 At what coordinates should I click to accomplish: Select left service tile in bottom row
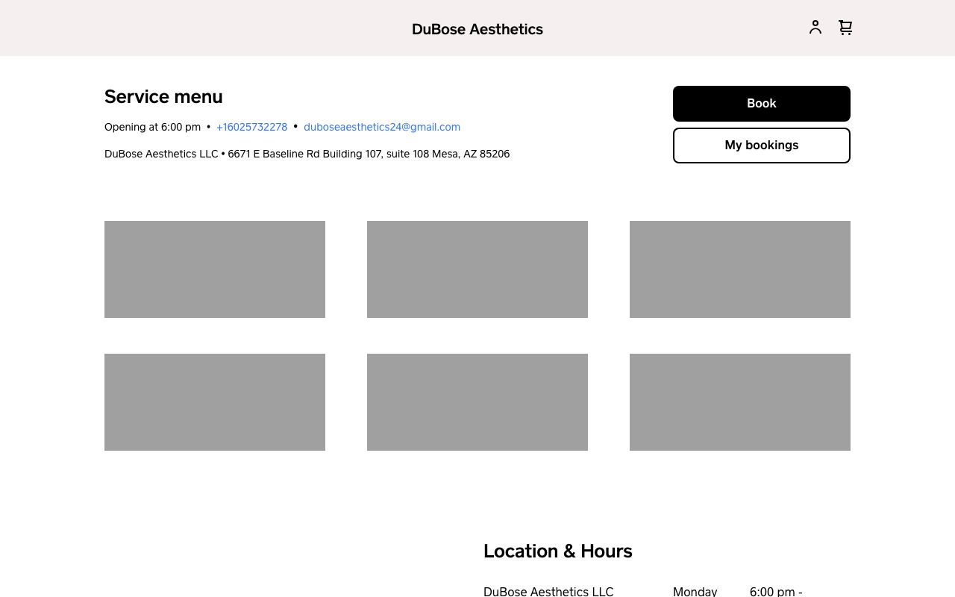pos(215,402)
